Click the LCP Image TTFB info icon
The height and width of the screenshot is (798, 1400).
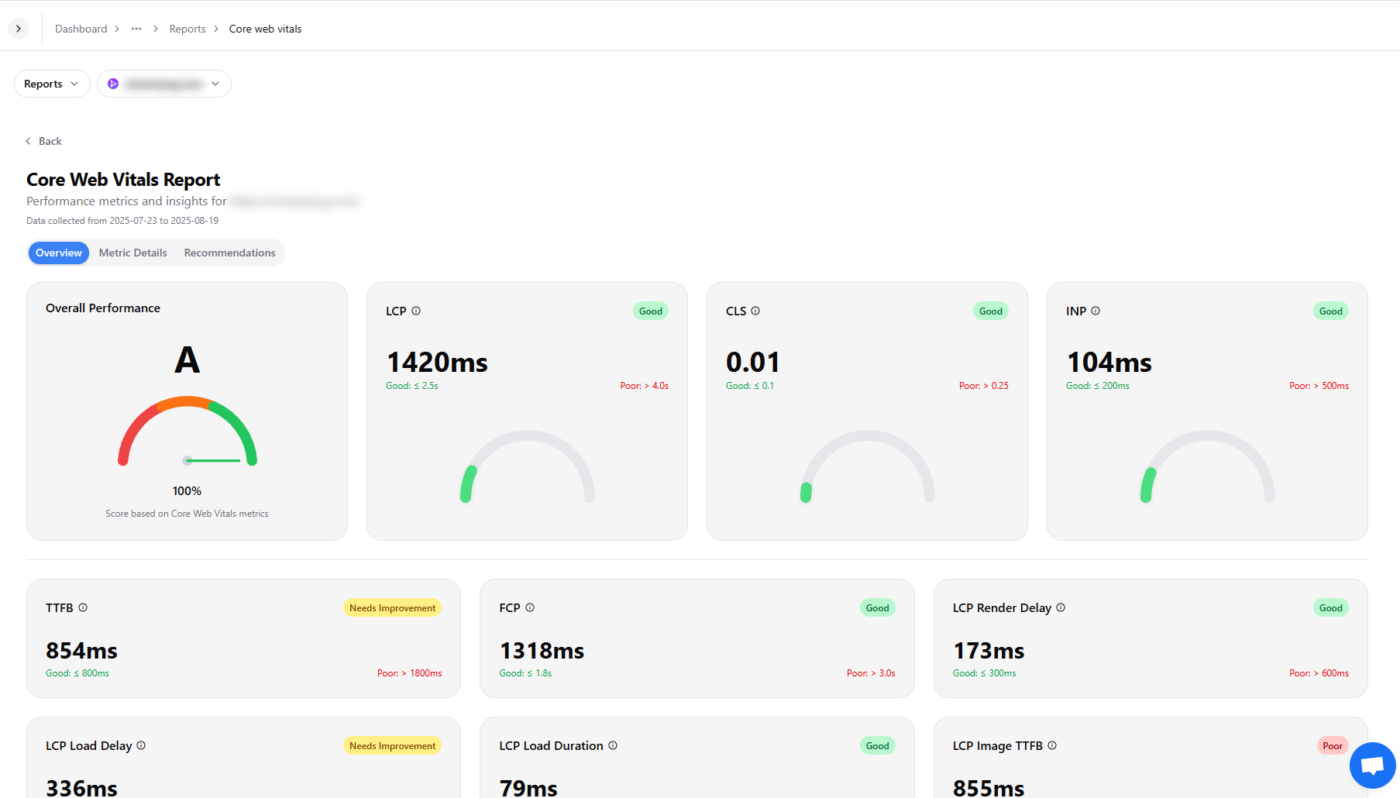coord(1052,745)
